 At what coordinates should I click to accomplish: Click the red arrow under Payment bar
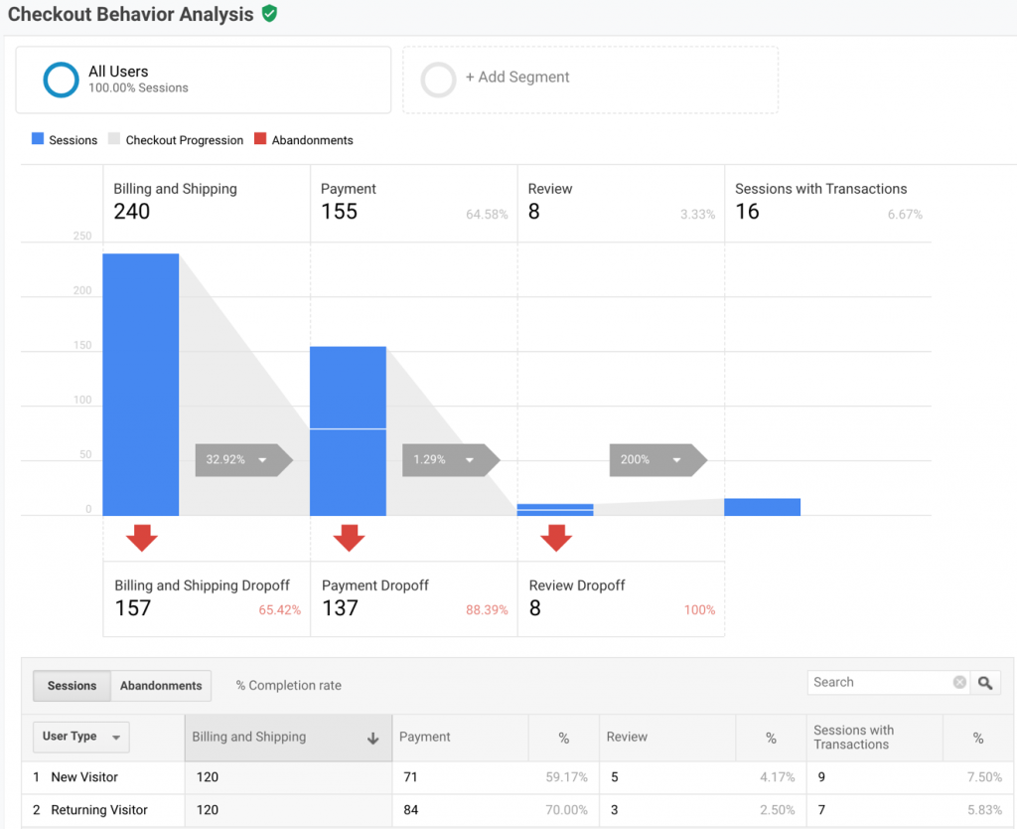tap(349, 538)
